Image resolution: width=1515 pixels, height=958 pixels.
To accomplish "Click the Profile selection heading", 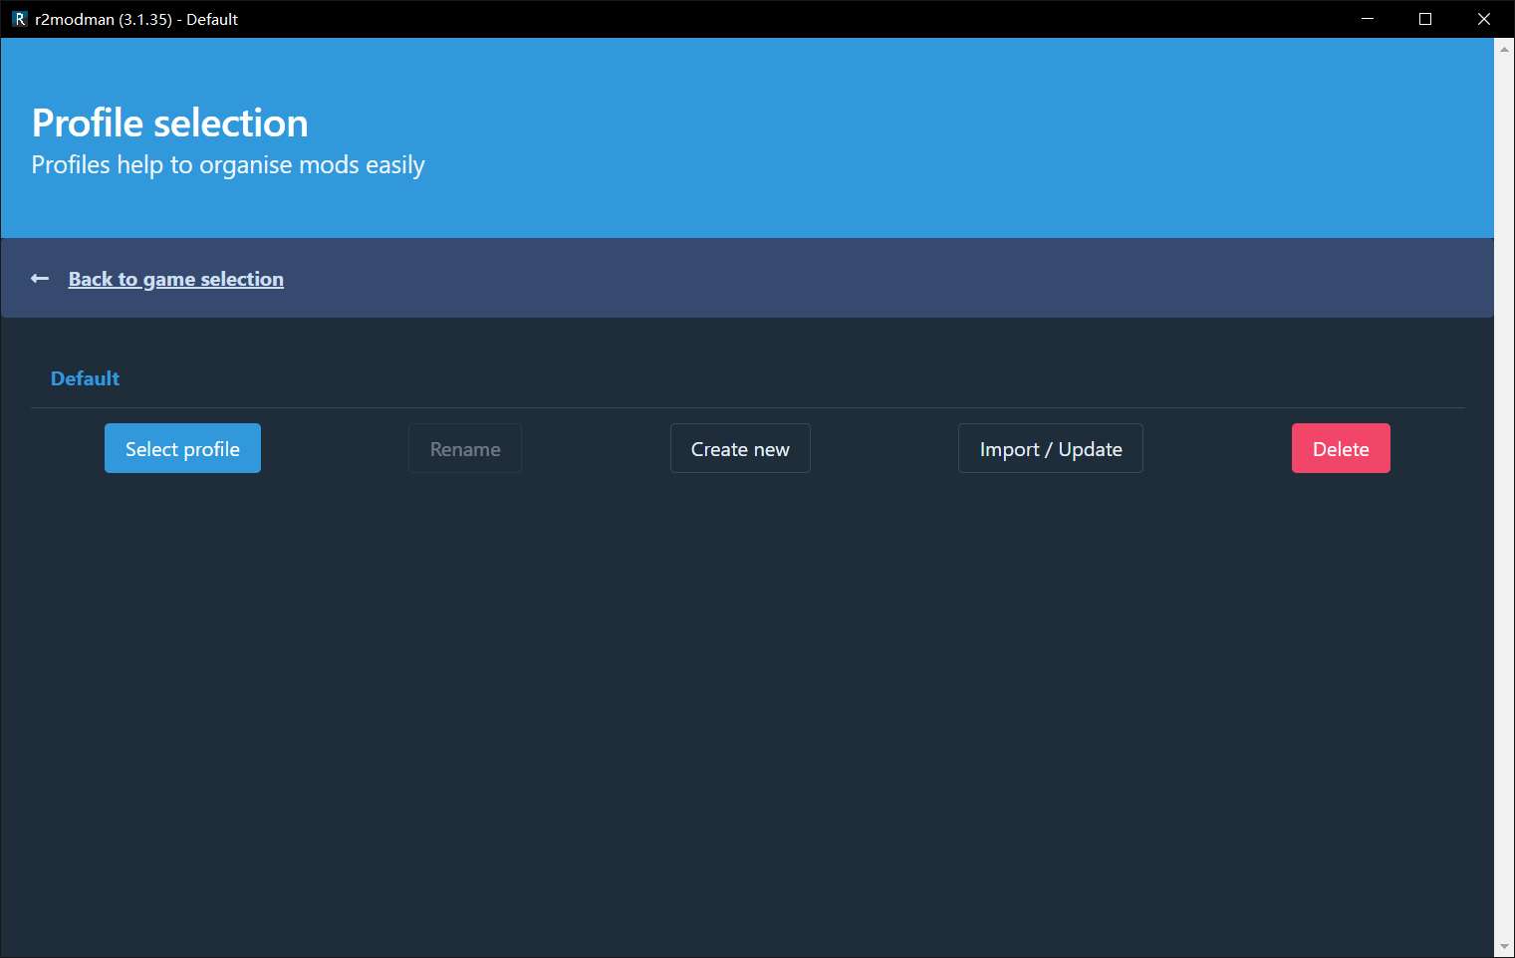I will (x=170, y=123).
